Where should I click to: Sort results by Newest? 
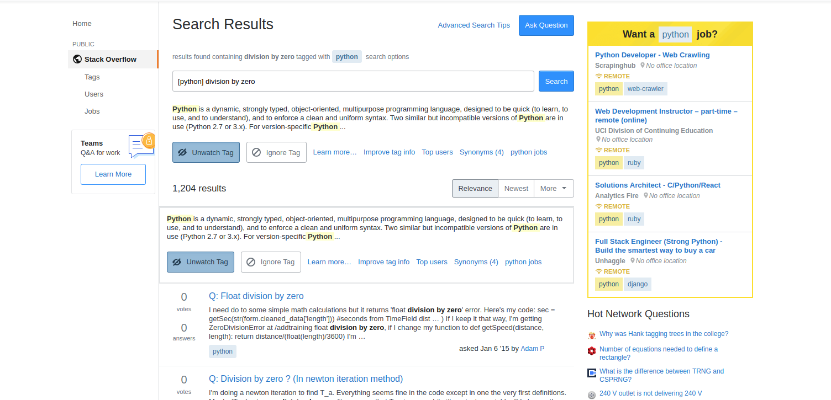click(x=516, y=188)
